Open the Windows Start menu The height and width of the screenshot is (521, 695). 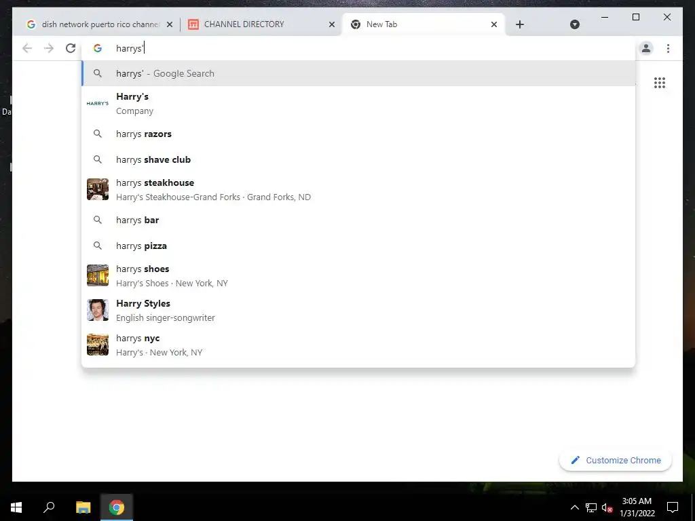point(16,507)
